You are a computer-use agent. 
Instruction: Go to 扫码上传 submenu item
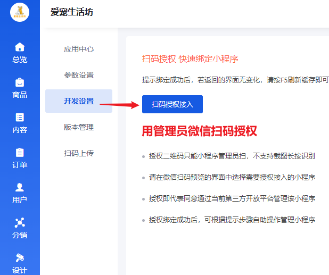(79, 153)
